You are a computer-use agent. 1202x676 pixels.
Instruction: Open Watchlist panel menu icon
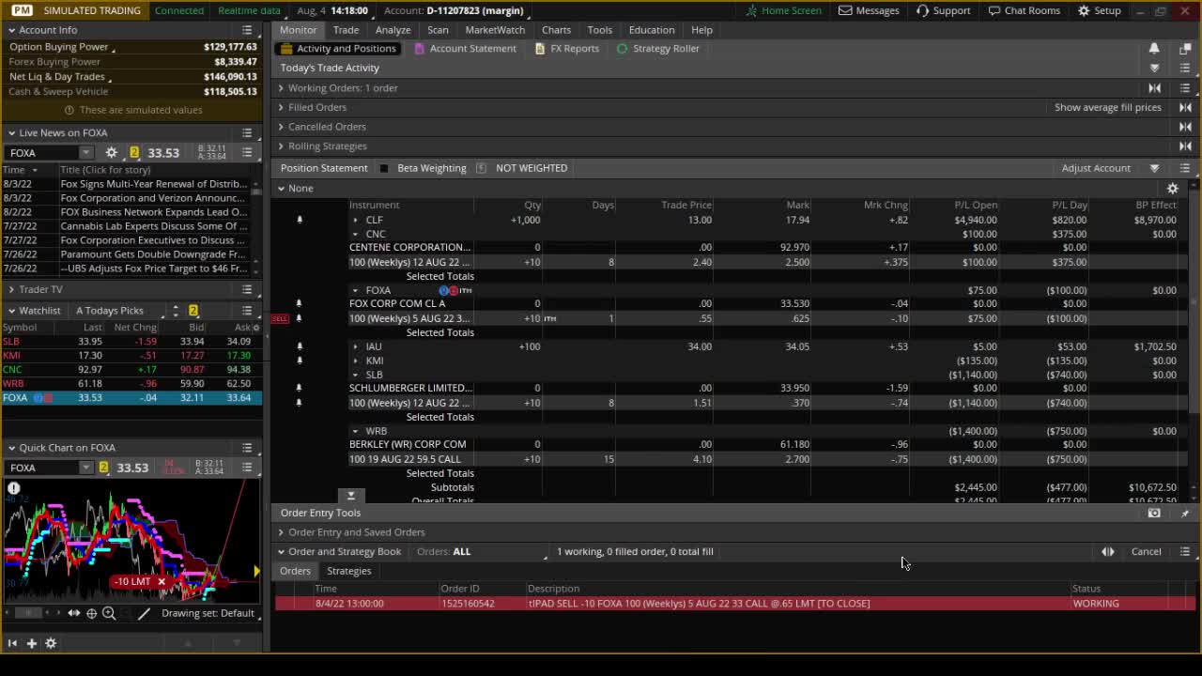click(x=247, y=310)
